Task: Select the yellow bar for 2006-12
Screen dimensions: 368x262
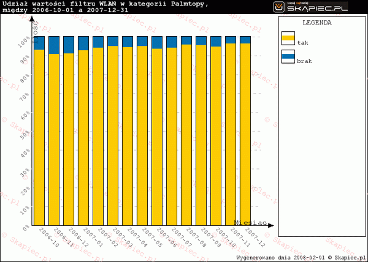Action: [x=69, y=140]
